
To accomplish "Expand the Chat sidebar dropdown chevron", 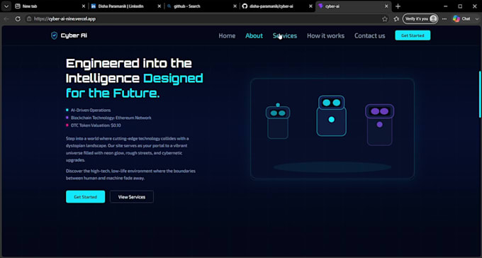I will click(x=477, y=18).
